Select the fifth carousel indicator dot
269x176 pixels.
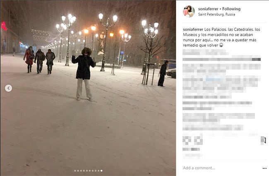[x=87, y=171]
